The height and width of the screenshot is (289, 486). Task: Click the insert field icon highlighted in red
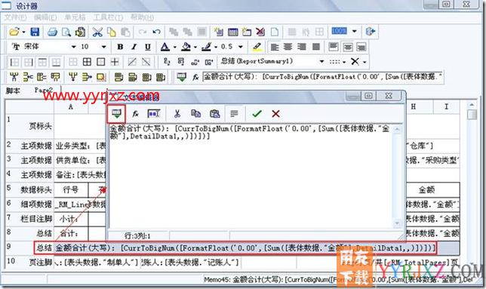[116, 114]
